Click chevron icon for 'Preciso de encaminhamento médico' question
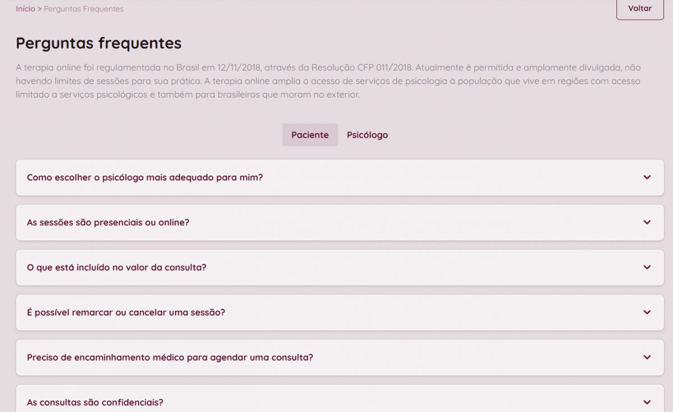The height and width of the screenshot is (412, 673). click(647, 357)
